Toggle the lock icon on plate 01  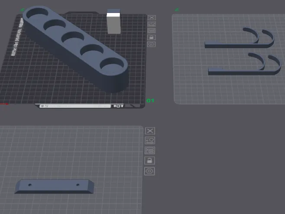(152, 37)
